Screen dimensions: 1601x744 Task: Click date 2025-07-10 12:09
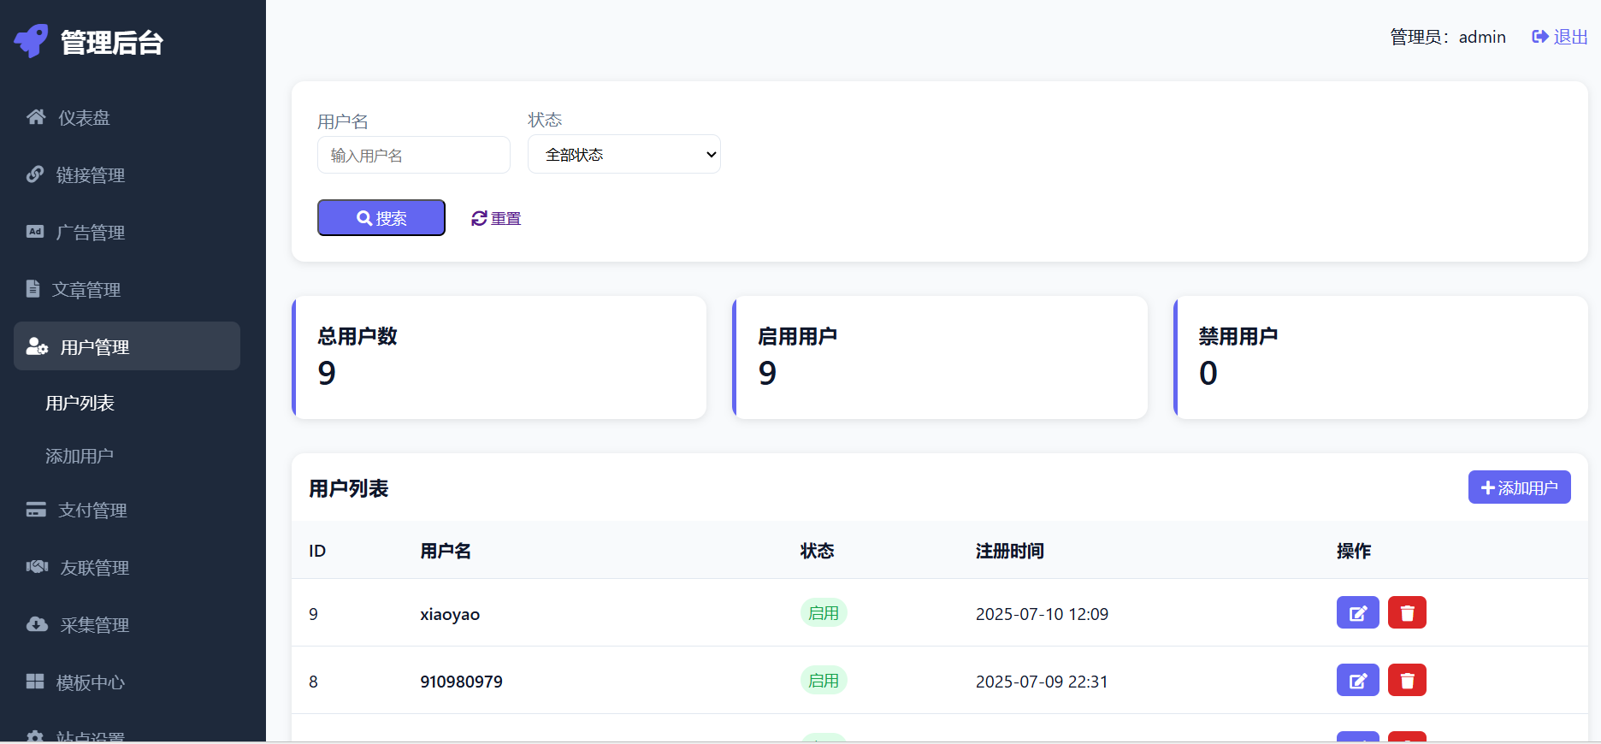[1042, 614]
